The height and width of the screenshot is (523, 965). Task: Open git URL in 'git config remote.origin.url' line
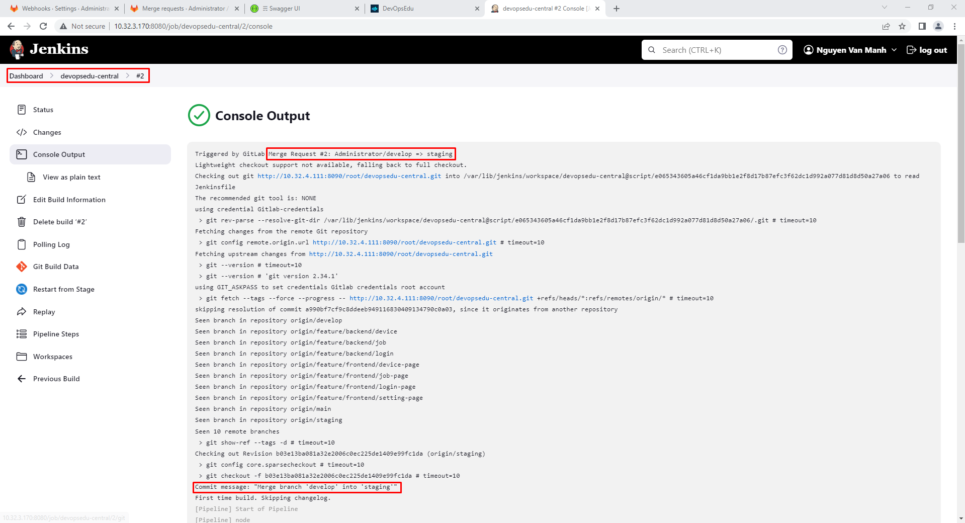[x=404, y=242]
